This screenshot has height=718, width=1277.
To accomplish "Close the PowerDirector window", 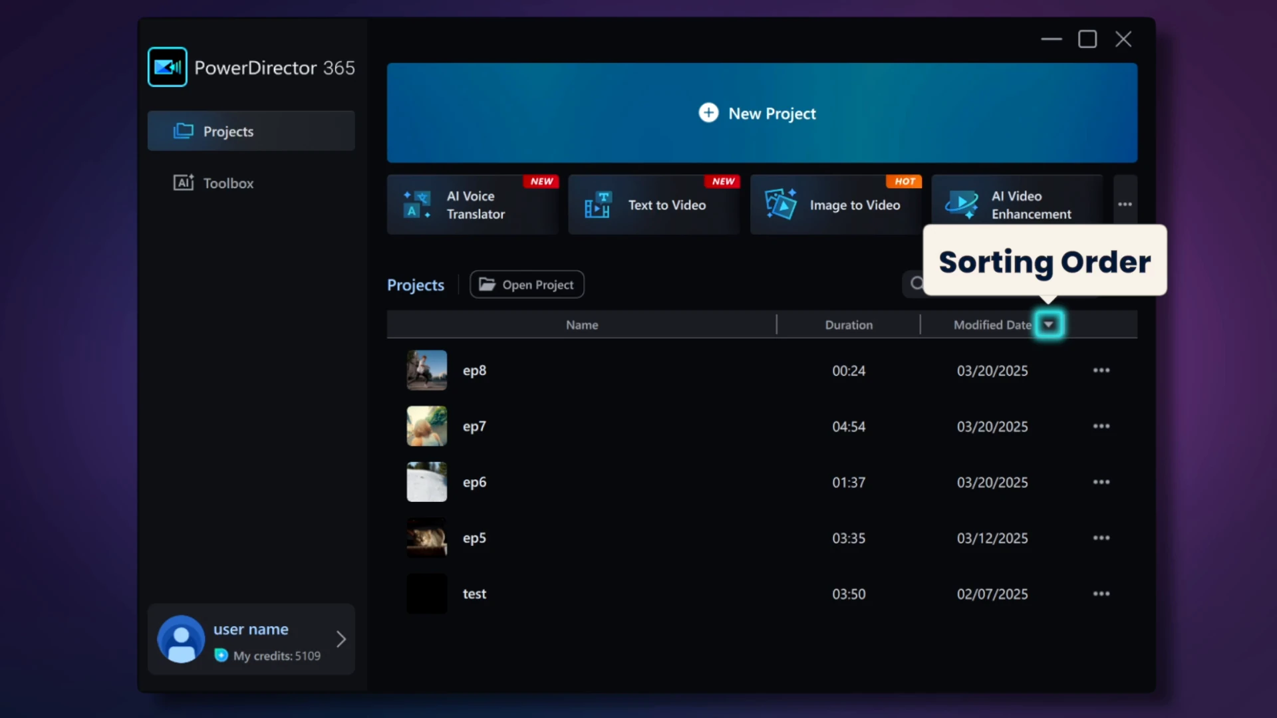I will coord(1123,39).
